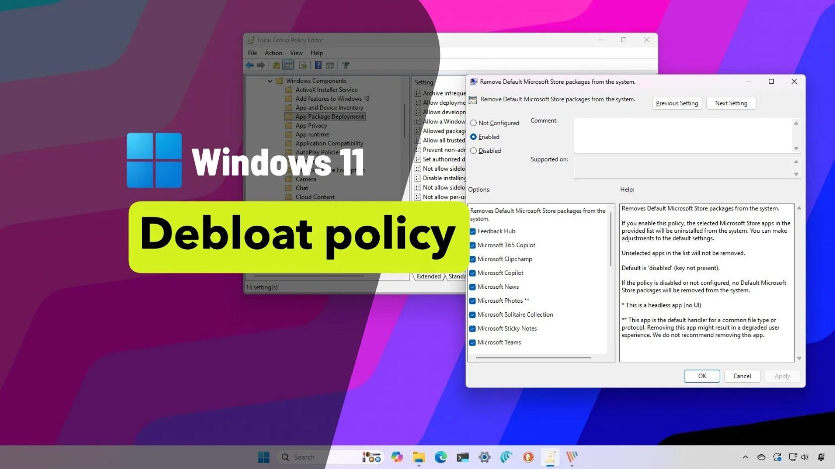Click the Filter funnel toolbar icon

(x=346, y=66)
